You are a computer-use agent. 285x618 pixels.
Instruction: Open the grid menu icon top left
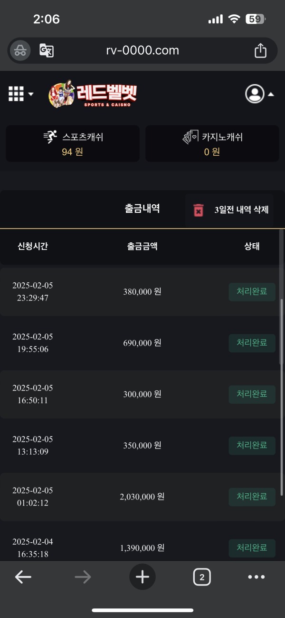(x=17, y=93)
